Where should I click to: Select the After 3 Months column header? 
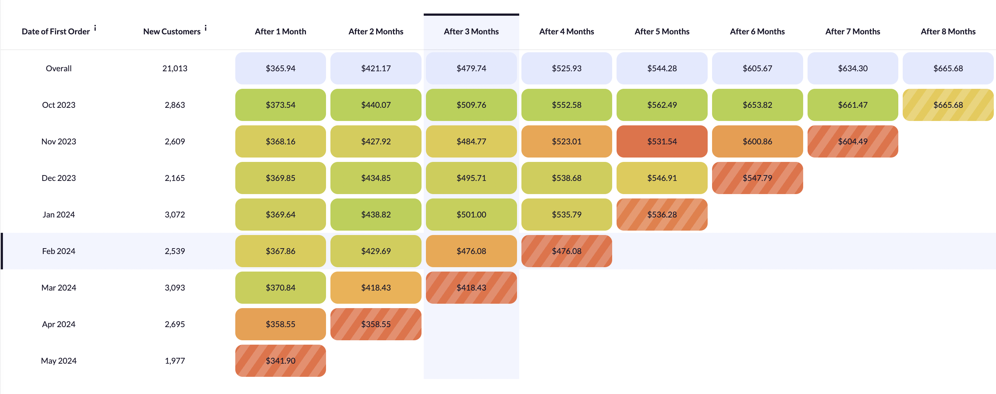pyautogui.click(x=471, y=32)
